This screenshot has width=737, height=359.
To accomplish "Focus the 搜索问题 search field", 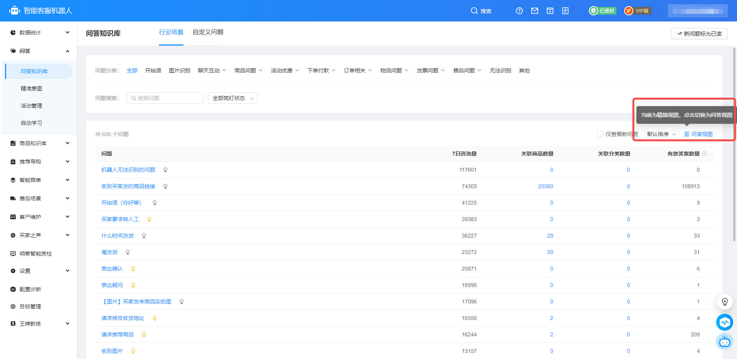I will click(x=165, y=98).
